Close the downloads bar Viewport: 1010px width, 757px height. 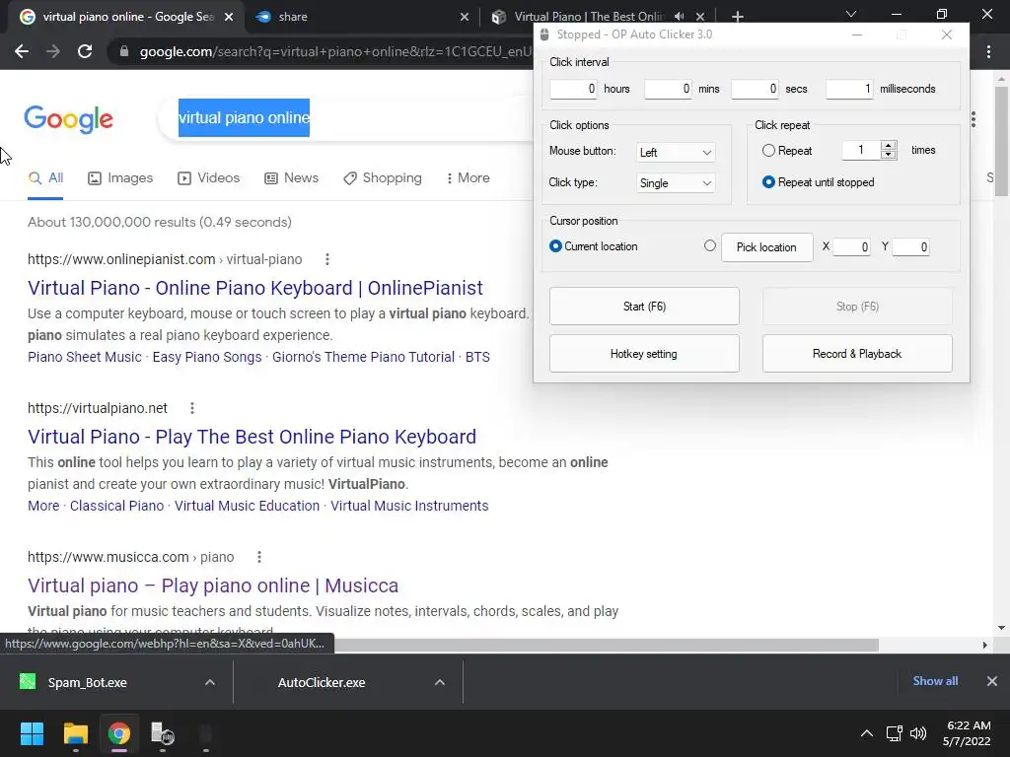992,681
